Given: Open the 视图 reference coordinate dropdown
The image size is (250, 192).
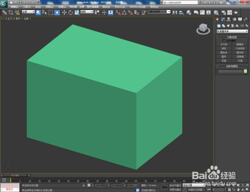Looking at the screenshot, I should [87, 12].
